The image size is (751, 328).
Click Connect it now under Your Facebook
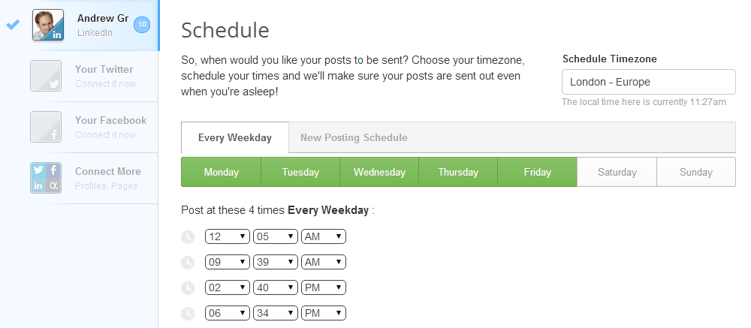105,135
